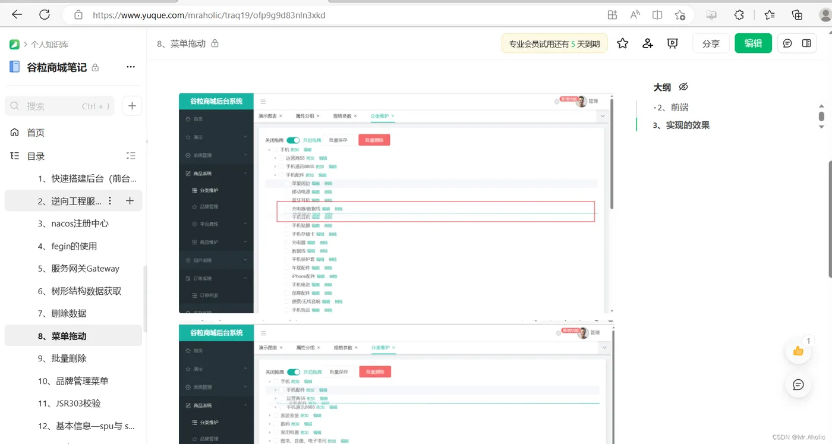Open the browser profile avatar
This screenshot has width=832, height=444.
825,15
